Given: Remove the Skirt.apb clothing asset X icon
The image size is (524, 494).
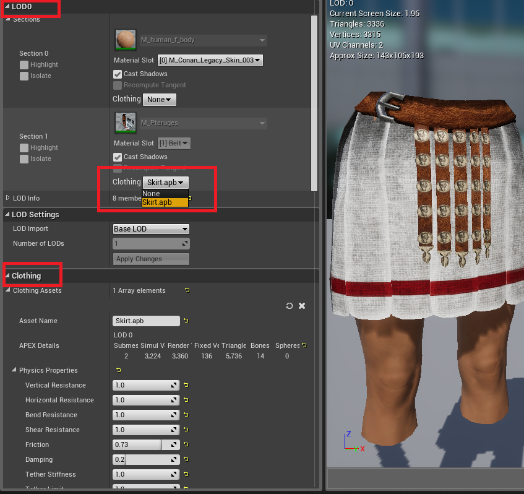Looking at the screenshot, I should (302, 306).
